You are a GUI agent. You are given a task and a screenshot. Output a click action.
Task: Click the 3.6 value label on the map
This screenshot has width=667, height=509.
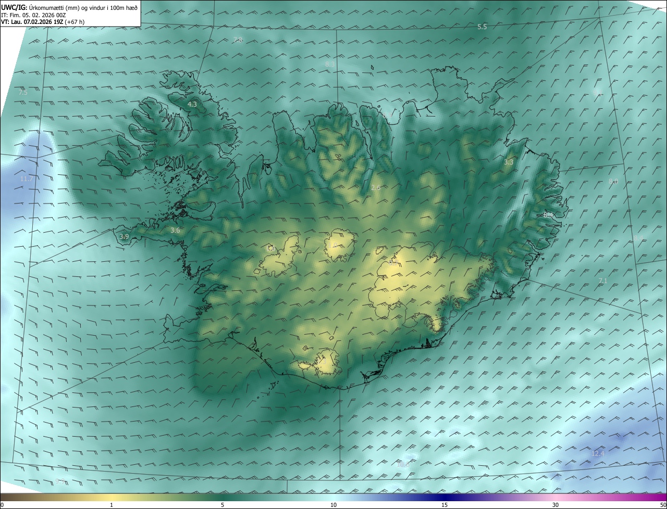(x=175, y=230)
